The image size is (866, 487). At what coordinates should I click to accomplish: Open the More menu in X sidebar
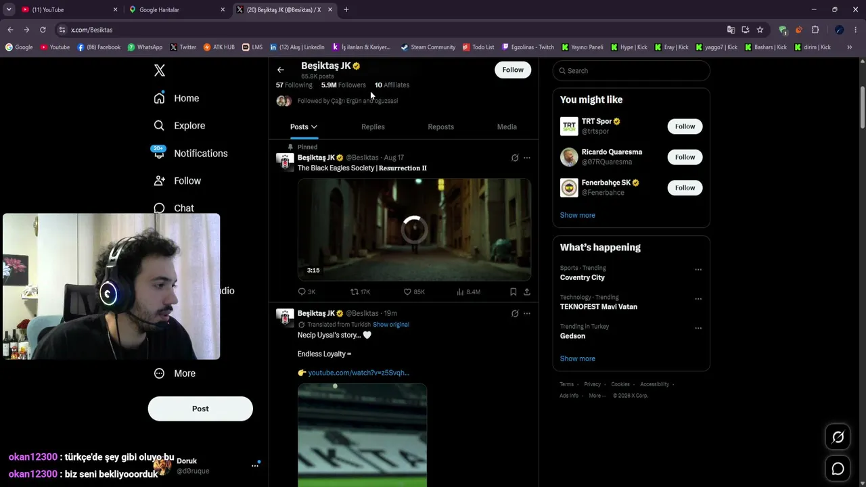coord(175,373)
